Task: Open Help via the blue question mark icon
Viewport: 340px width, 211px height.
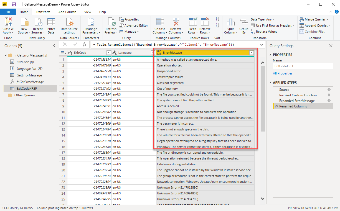Action: click(x=337, y=12)
